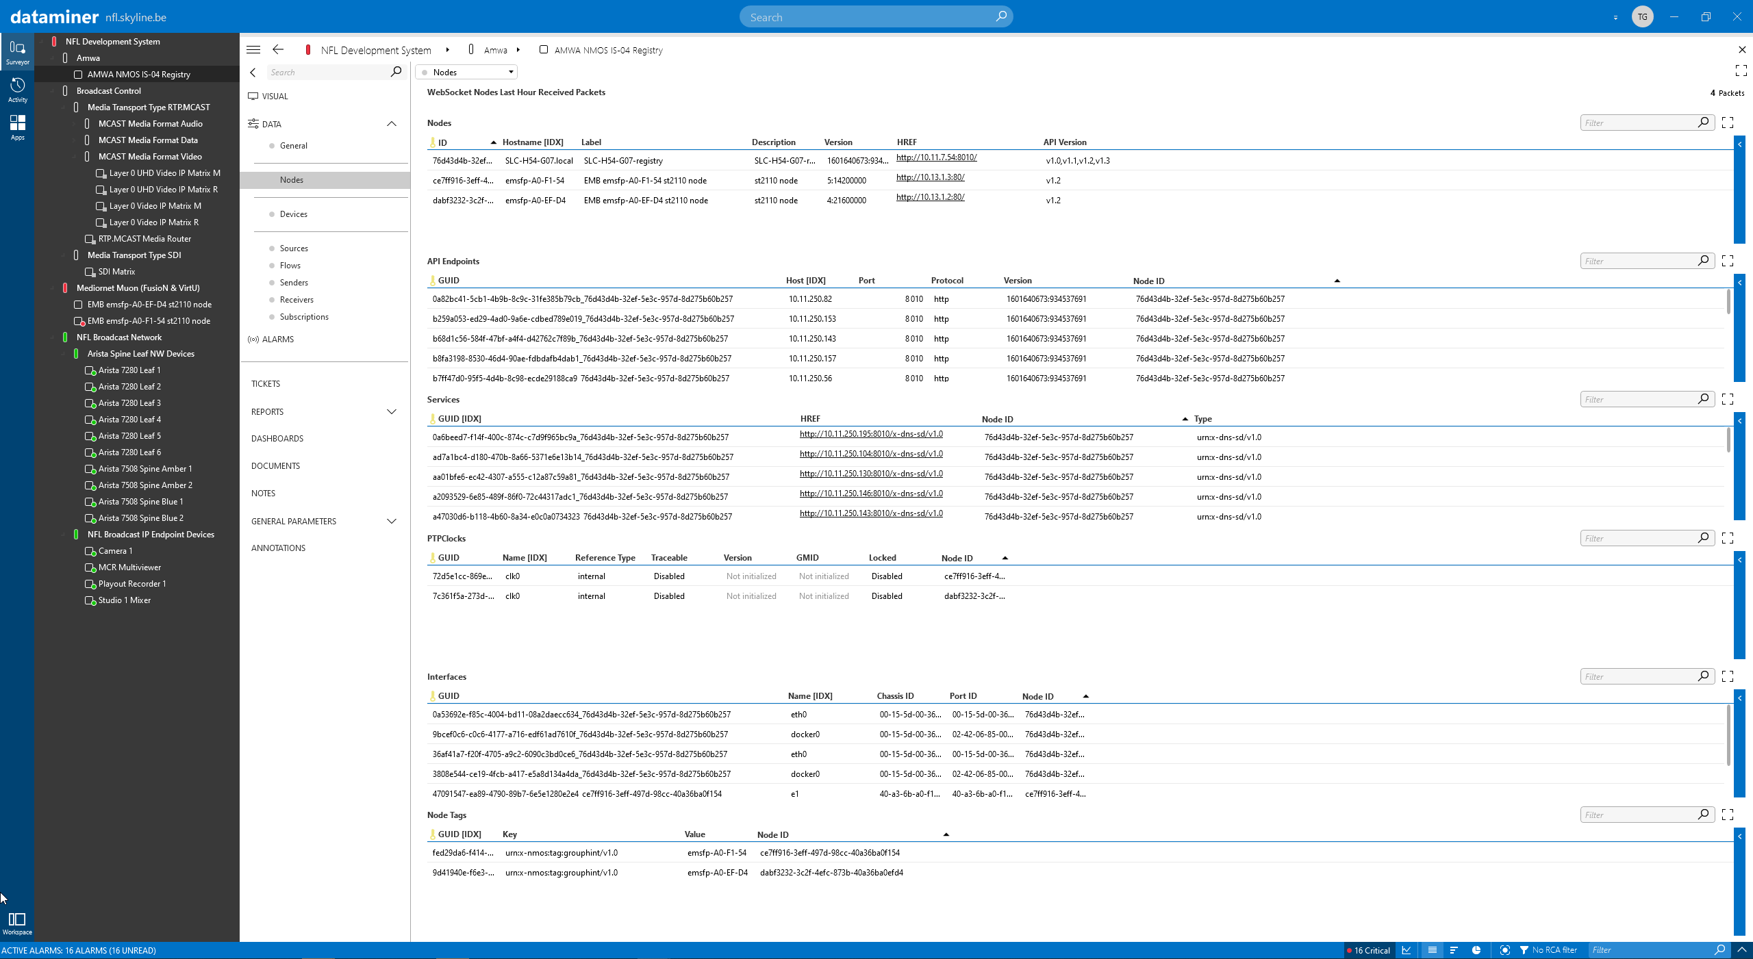This screenshot has width=1753, height=959.
Task: Expand the API Endpoints table to full view
Action: 1728,261
